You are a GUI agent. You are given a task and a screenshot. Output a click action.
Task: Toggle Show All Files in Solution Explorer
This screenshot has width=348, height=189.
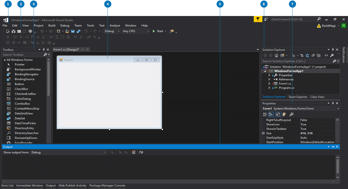click(319, 55)
